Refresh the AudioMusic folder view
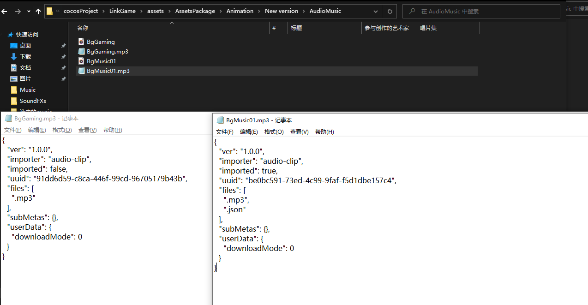The image size is (588, 305). tap(390, 11)
